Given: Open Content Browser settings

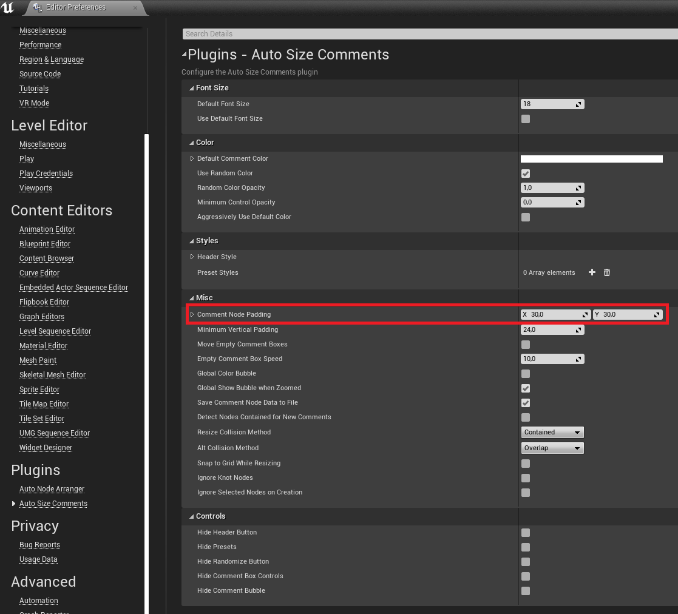Looking at the screenshot, I should click(47, 258).
